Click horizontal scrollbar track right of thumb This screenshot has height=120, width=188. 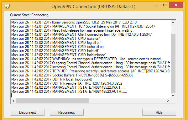(x=127, y=101)
